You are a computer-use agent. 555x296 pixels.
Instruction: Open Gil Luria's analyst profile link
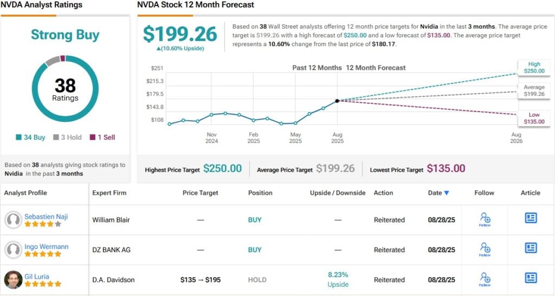click(x=37, y=277)
